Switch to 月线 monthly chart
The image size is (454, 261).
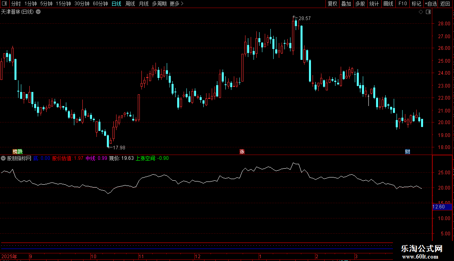coord(143,4)
